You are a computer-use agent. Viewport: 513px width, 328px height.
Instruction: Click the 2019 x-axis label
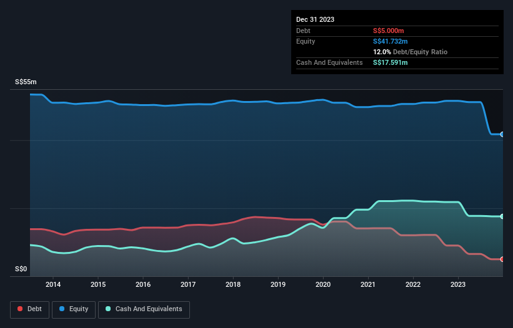[278, 284]
